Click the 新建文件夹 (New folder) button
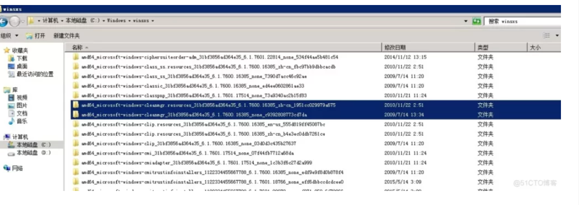The height and width of the screenshot is (205, 579). tap(66, 36)
